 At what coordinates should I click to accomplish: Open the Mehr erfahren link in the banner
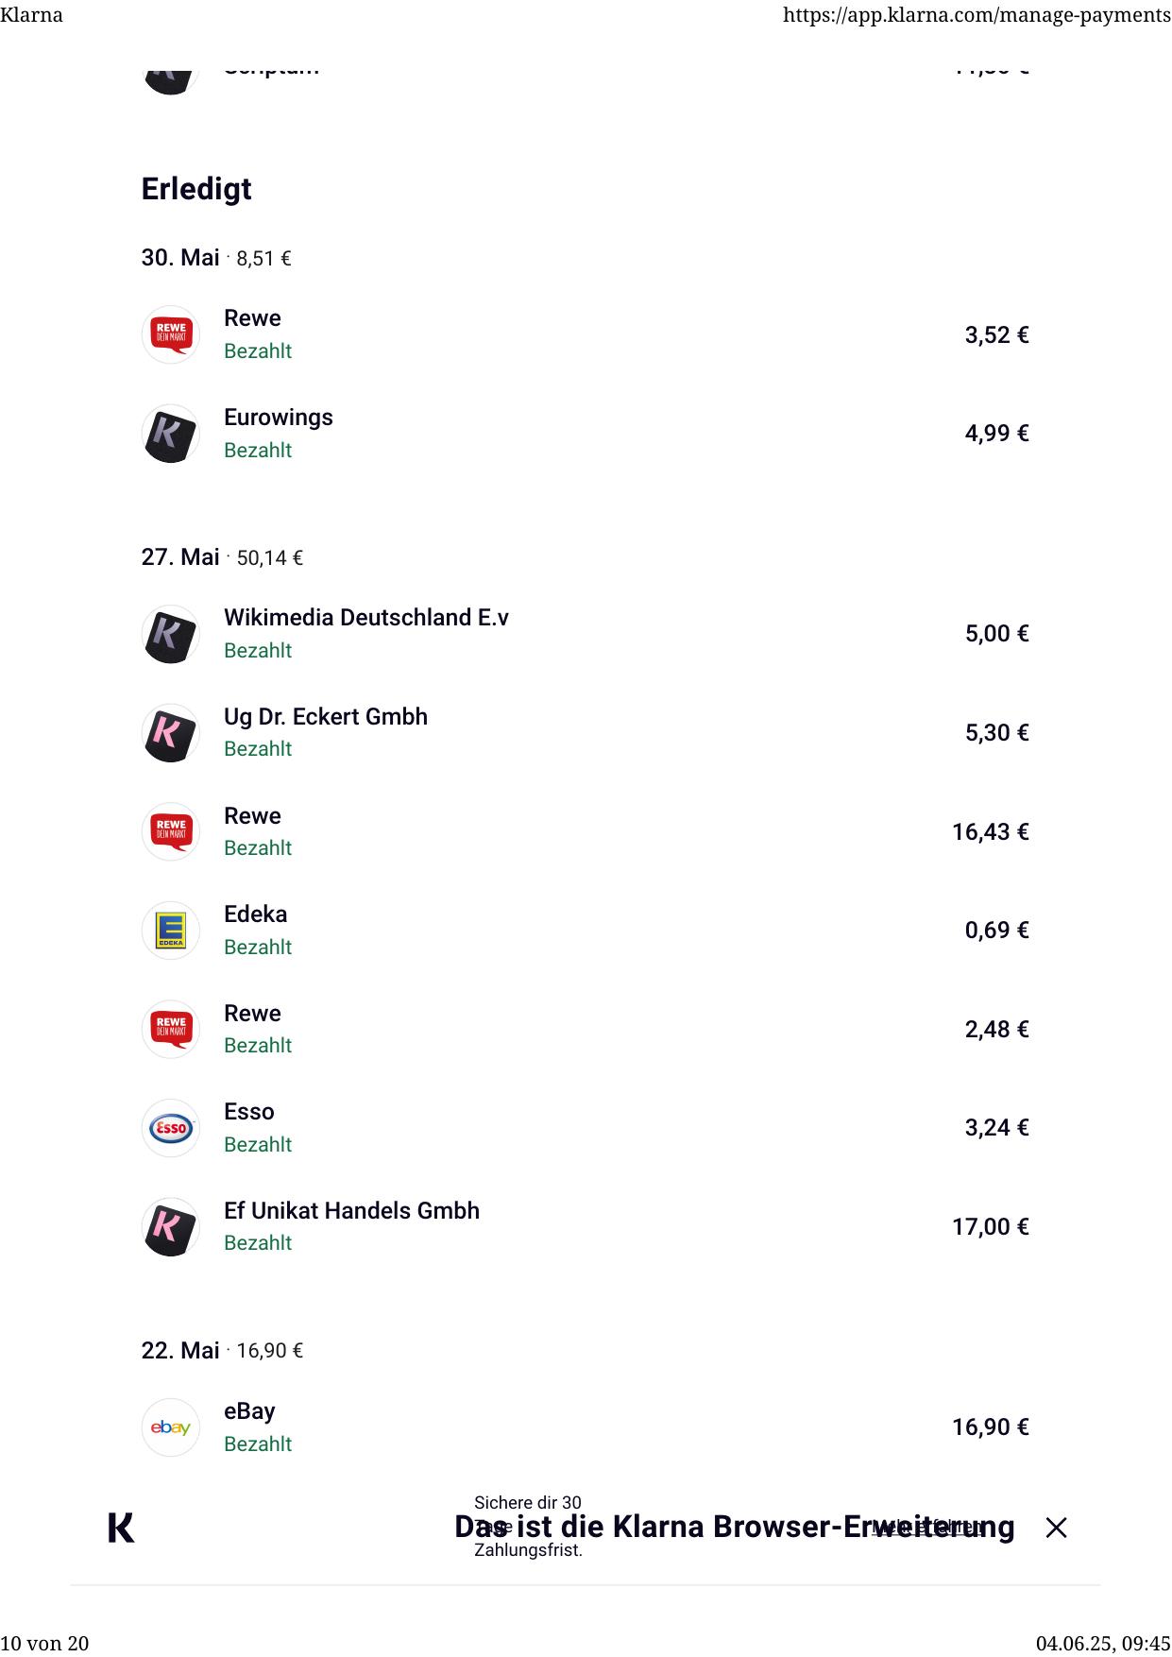pos(928,1528)
